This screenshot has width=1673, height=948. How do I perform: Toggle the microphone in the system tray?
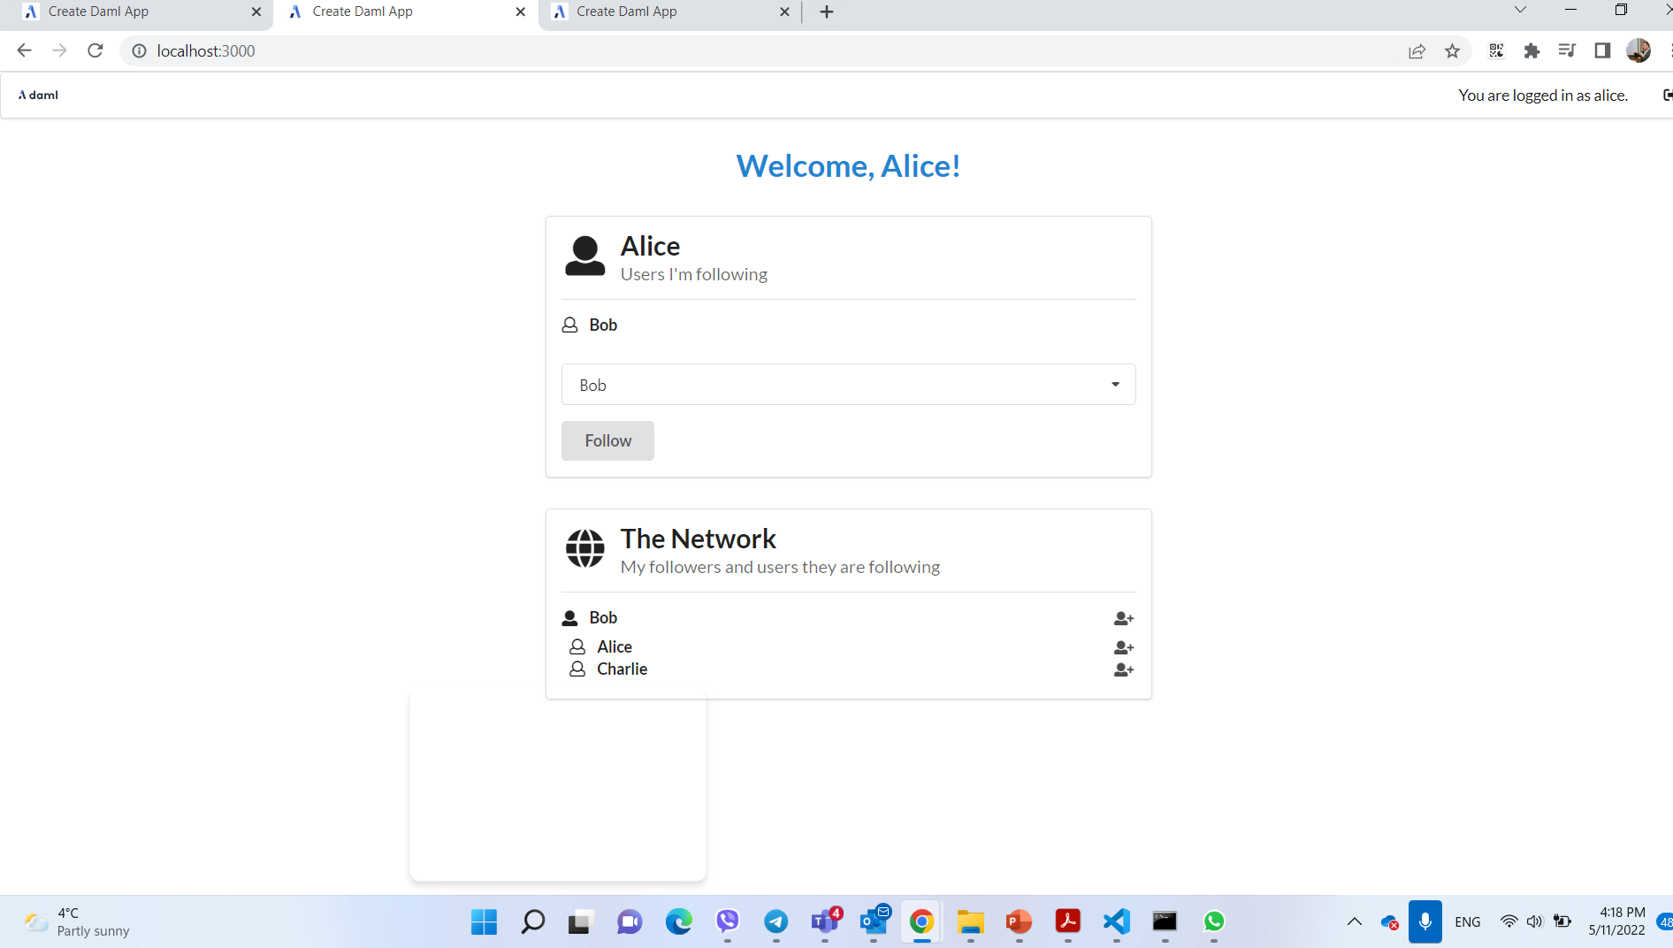[1425, 921]
